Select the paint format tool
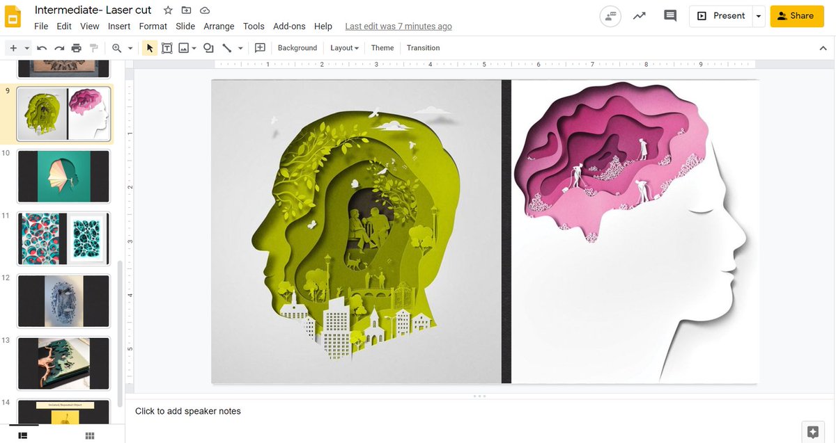The image size is (836, 443). point(93,48)
